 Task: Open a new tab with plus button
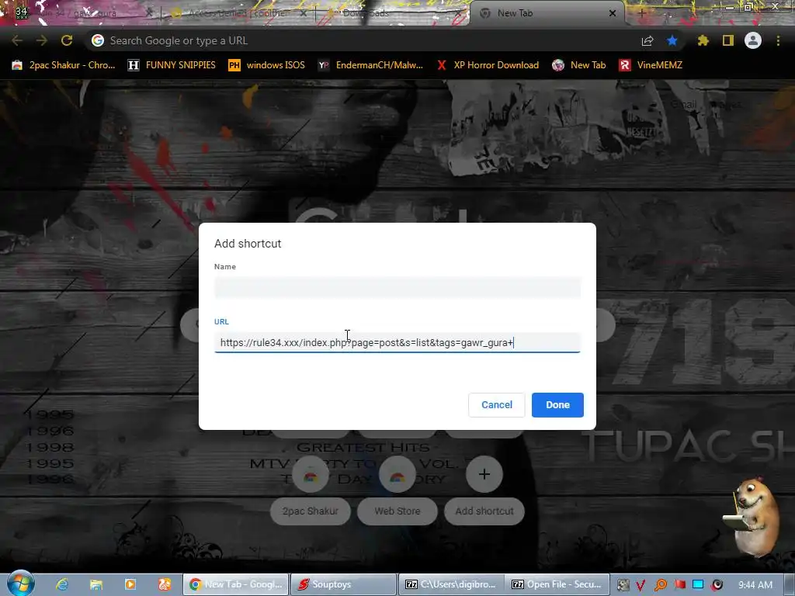641,13
